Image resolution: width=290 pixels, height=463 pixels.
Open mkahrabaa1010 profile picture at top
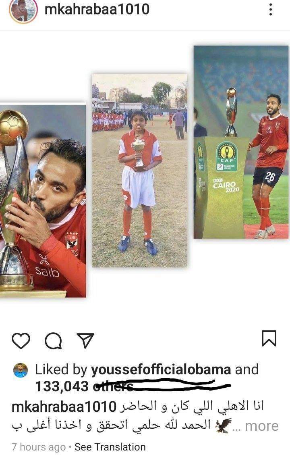click(x=23, y=10)
